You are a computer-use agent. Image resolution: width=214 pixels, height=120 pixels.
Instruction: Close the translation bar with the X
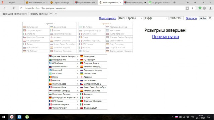[x=56, y=14]
